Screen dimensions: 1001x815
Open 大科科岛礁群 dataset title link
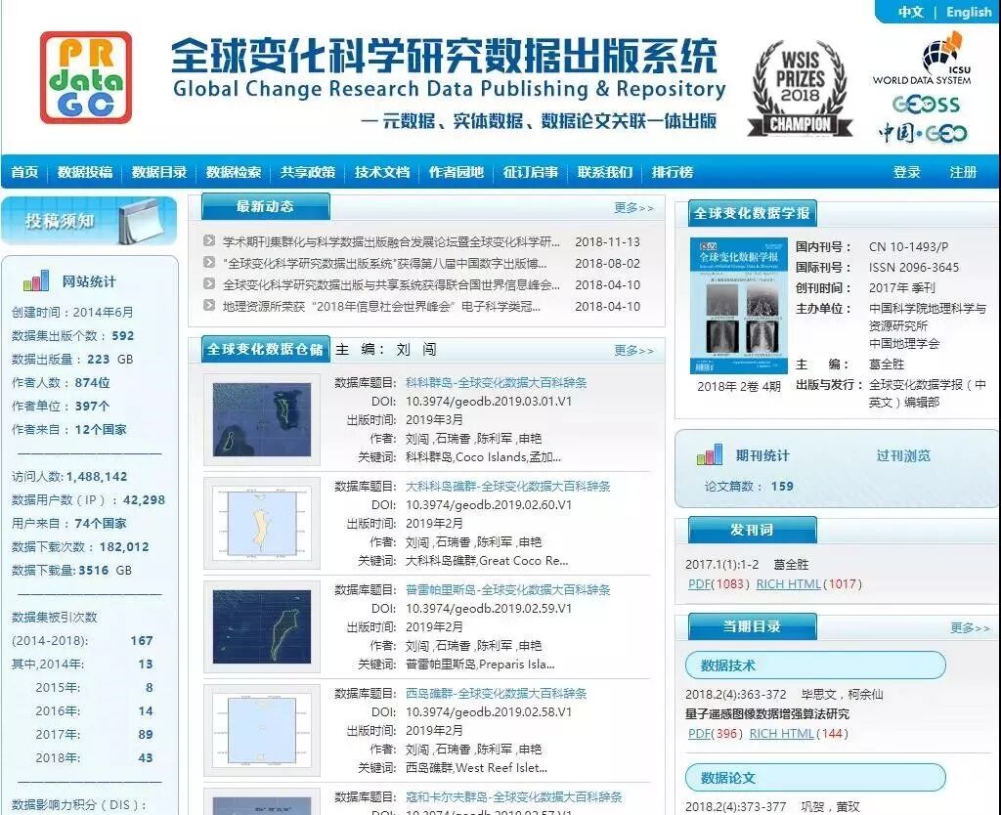point(507,486)
